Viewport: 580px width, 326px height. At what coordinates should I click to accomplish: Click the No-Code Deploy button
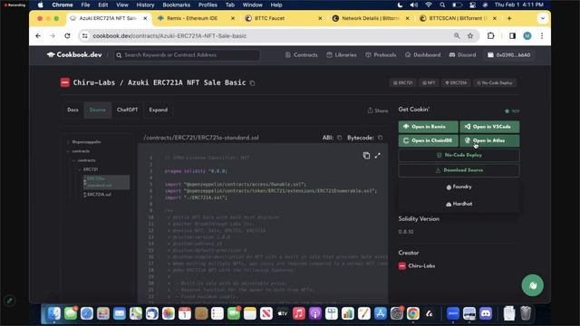[x=459, y=155]
